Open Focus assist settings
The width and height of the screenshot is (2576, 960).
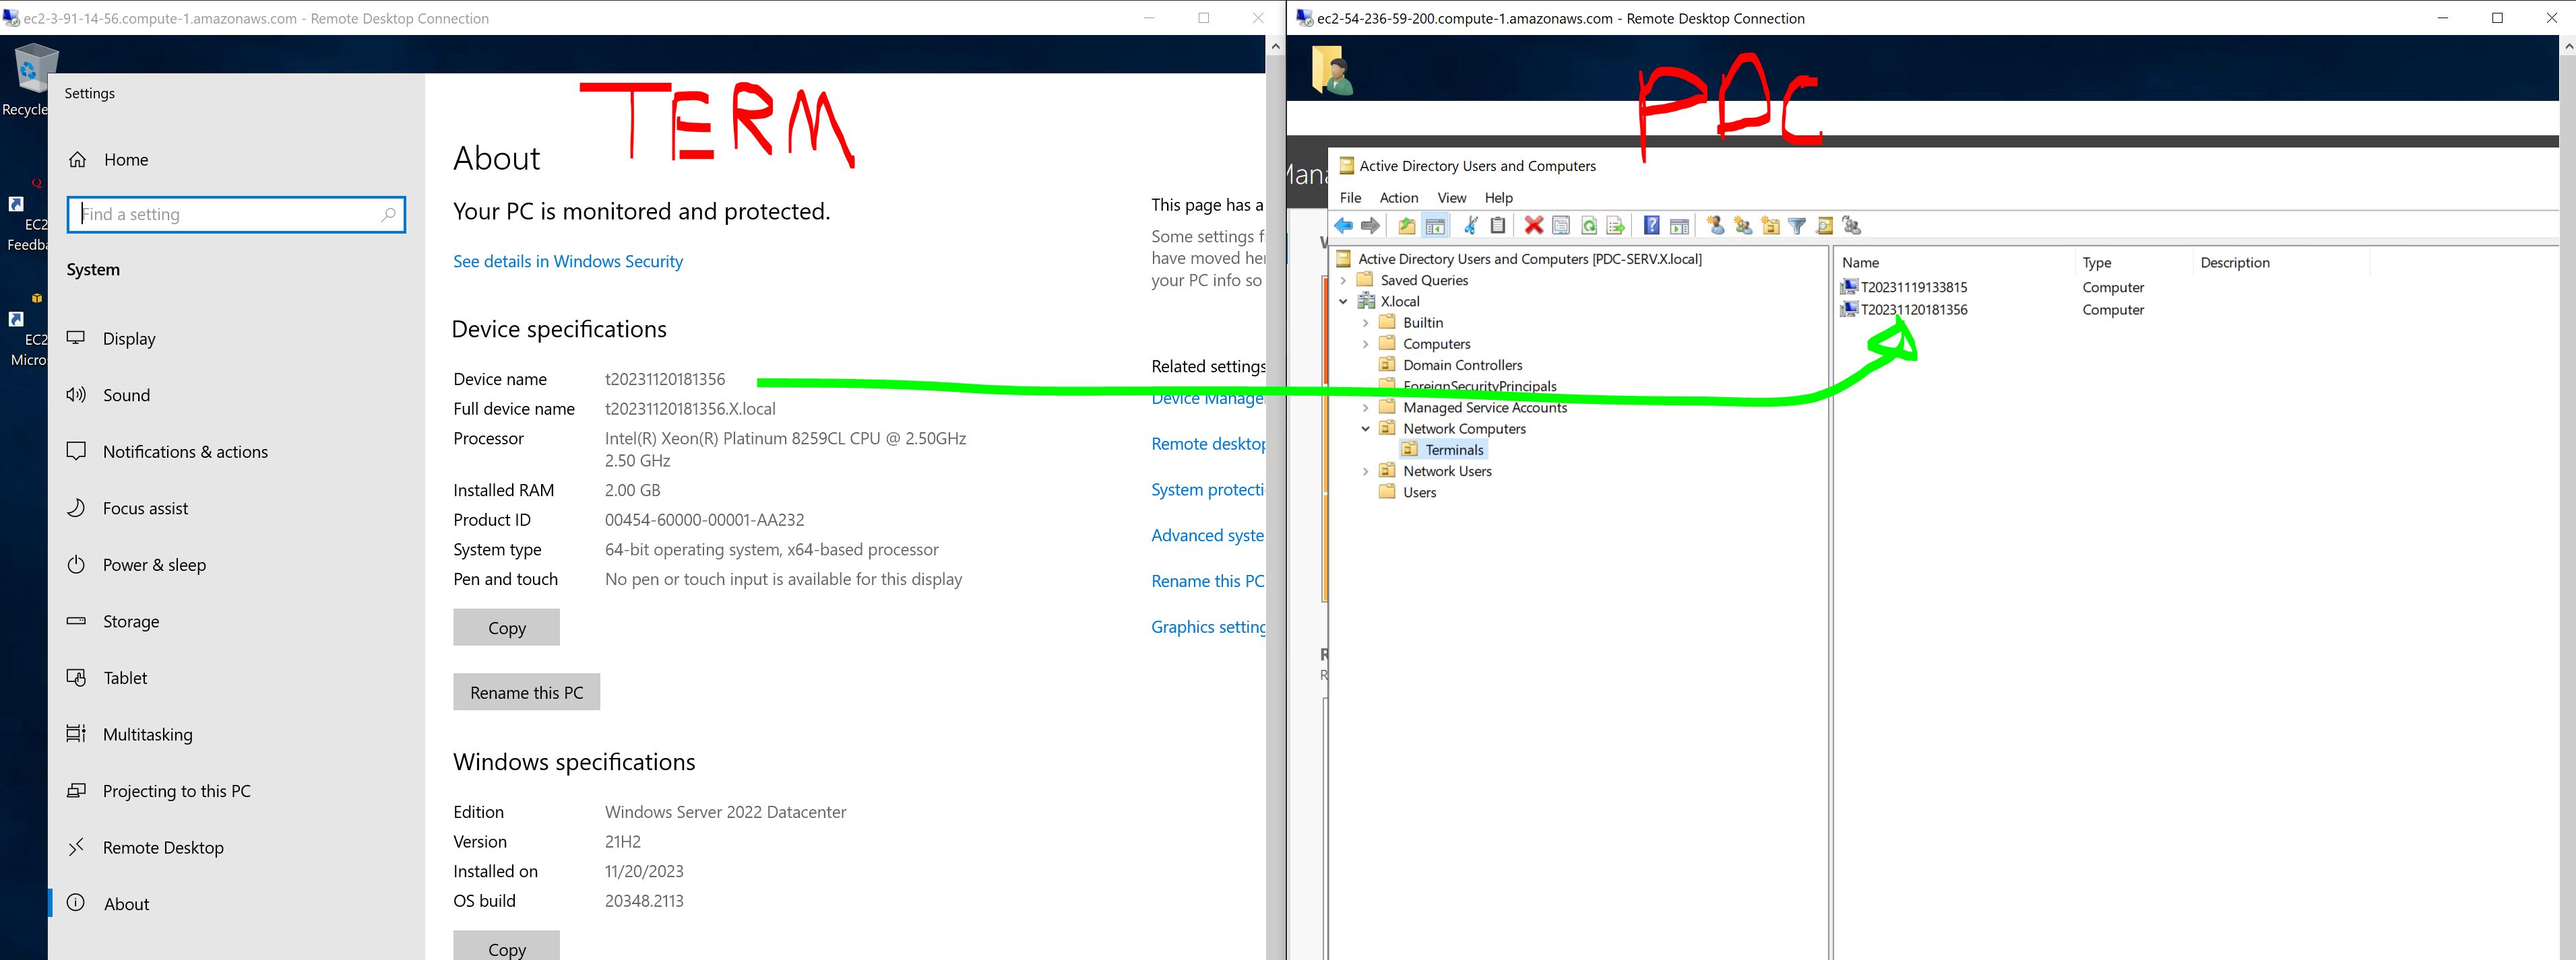coord(236,508)
